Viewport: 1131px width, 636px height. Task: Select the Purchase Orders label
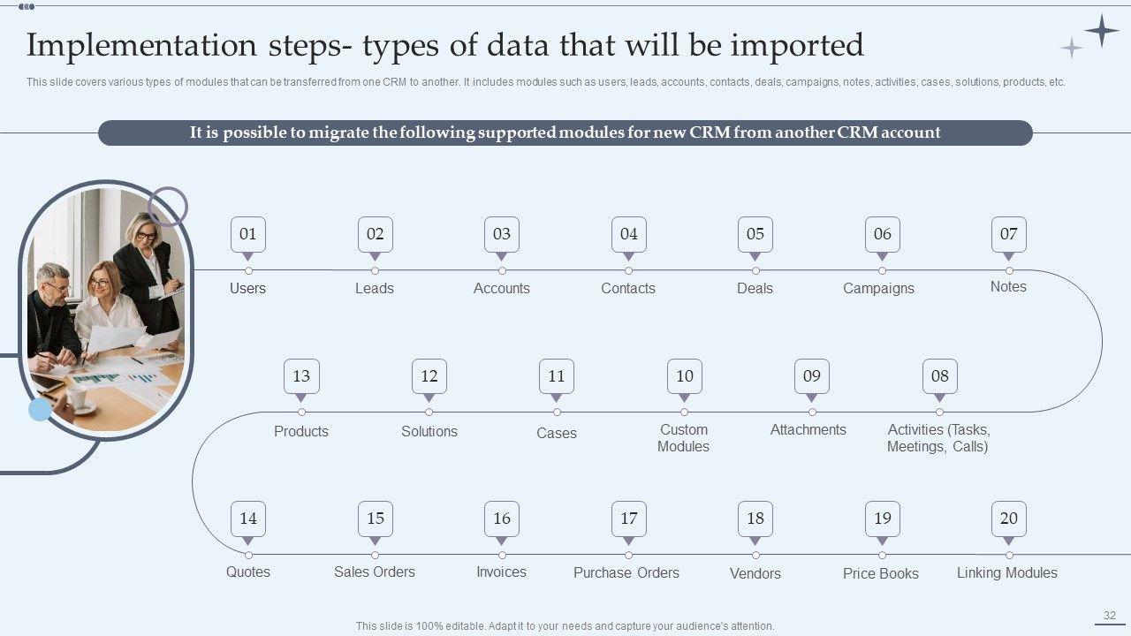[626, 572]
